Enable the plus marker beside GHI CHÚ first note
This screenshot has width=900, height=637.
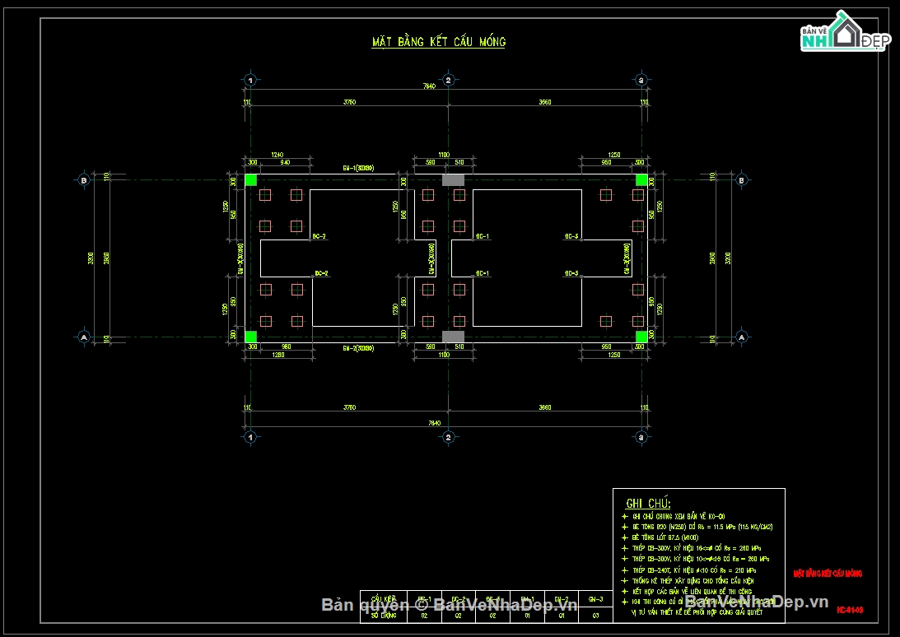[625, 516]
